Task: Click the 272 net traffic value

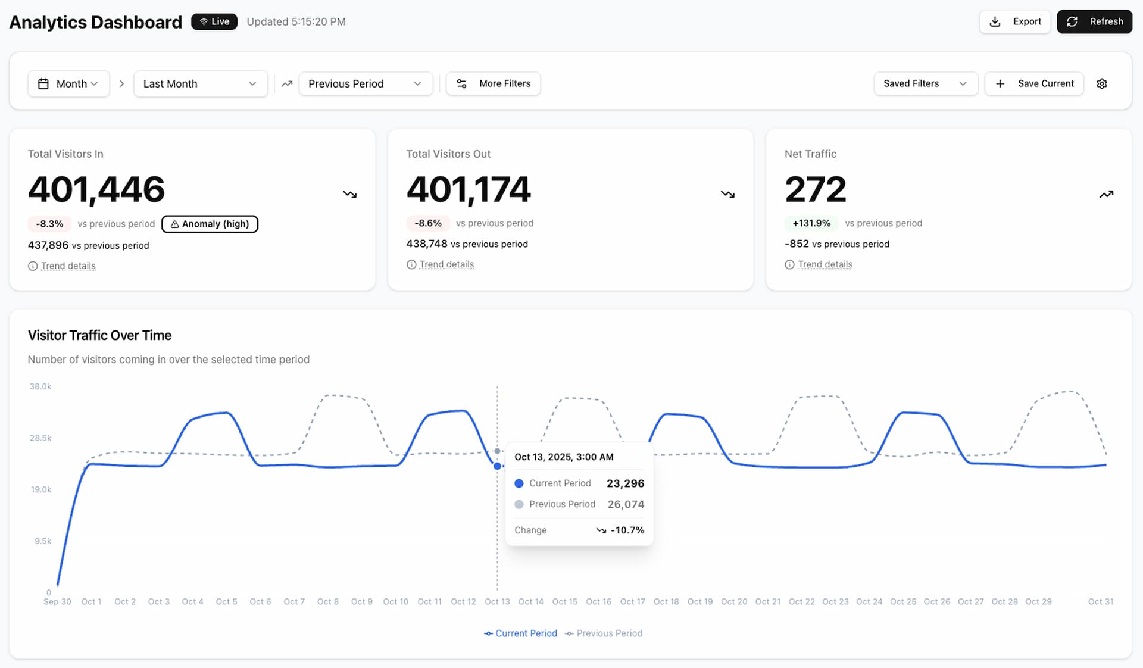Action: coord(816,189)
